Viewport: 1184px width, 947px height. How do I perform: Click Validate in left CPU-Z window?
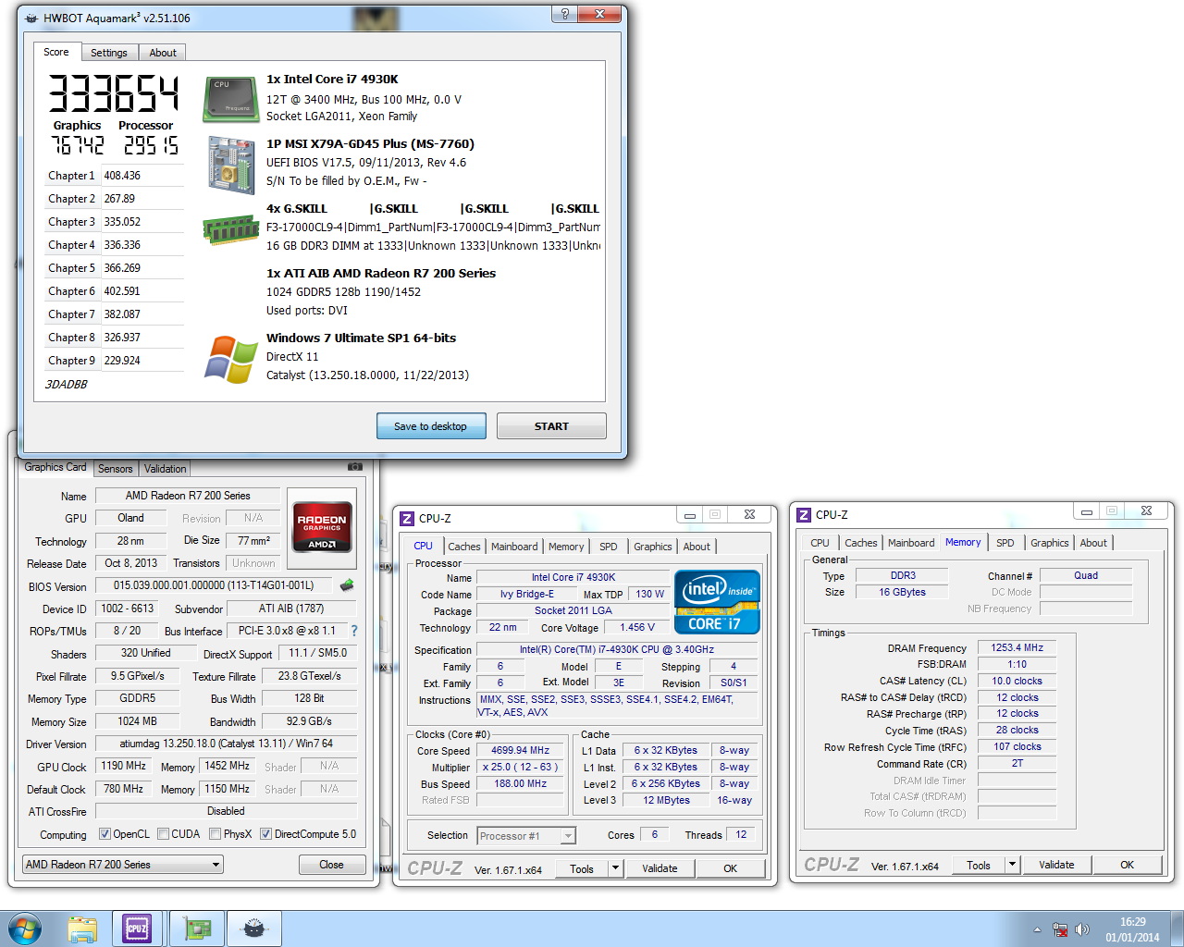[660, 868]
